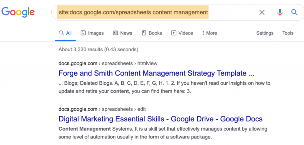
Task: Start voice search with microphone icon
Action: pos(280,12)
